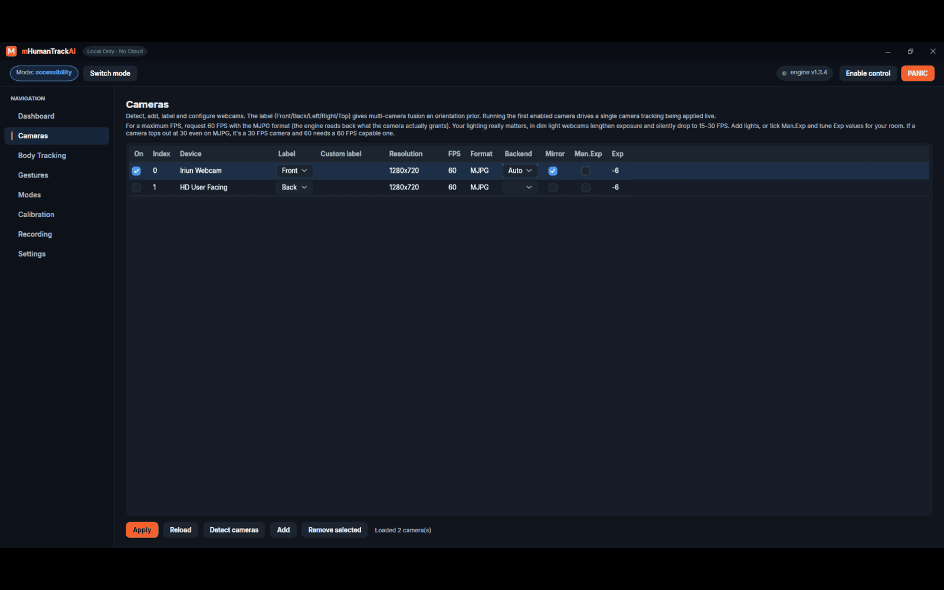Click the Resolution column header

(x=406, y=154)
